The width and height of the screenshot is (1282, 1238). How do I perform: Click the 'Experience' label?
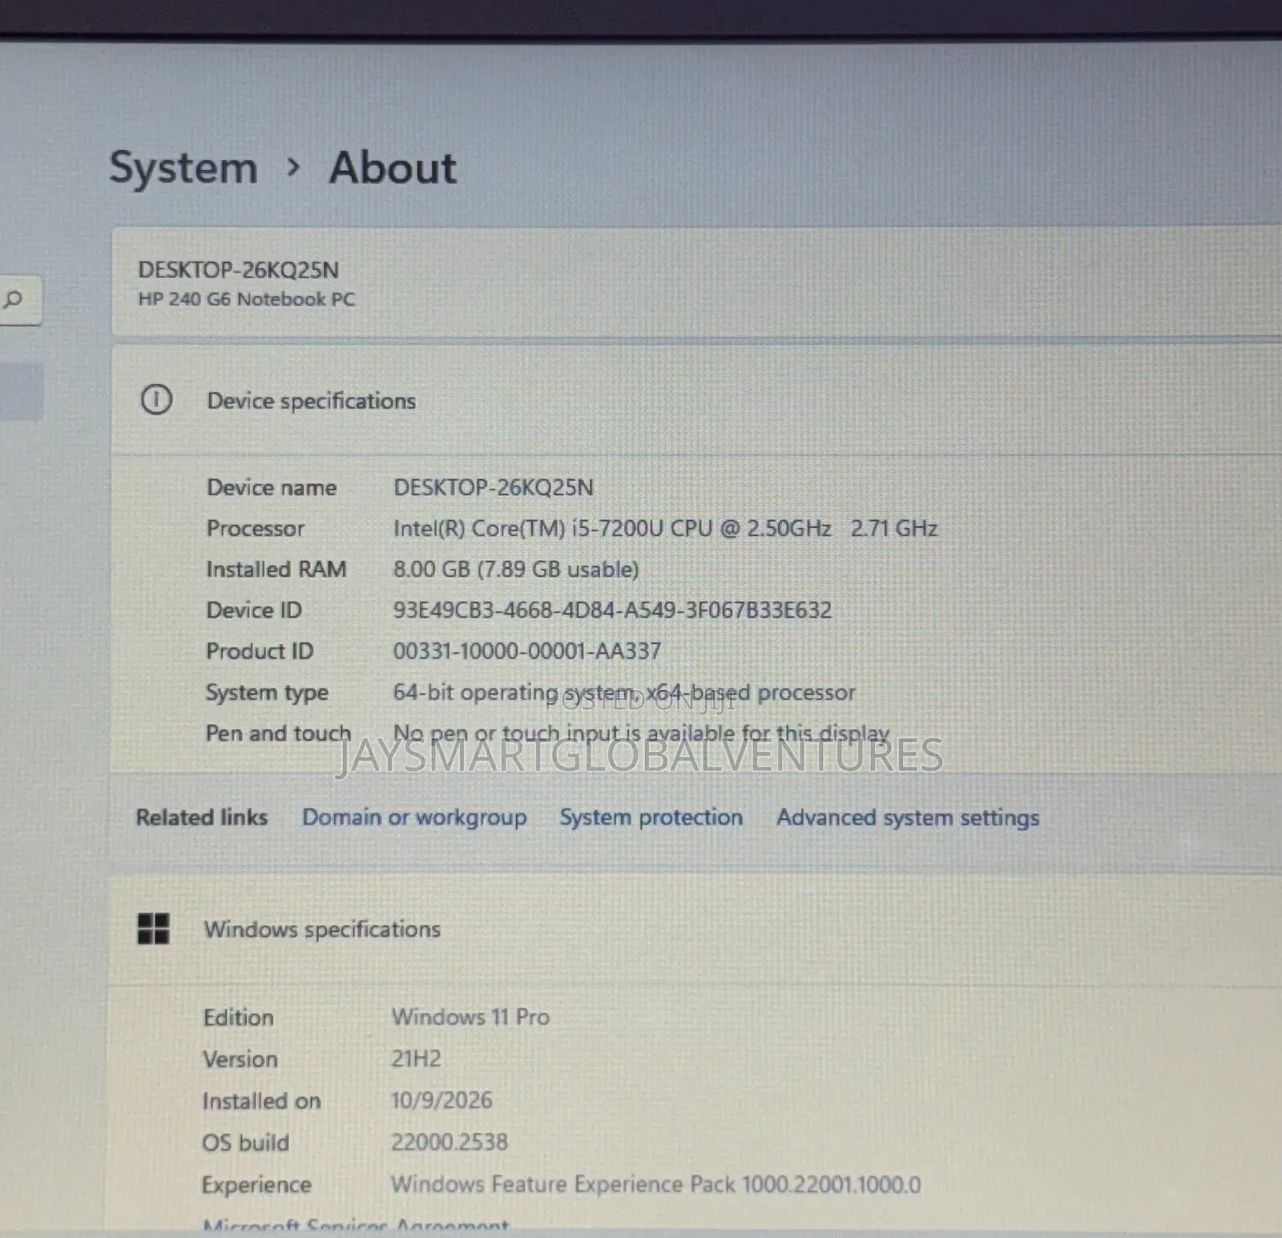[256, 1184]
